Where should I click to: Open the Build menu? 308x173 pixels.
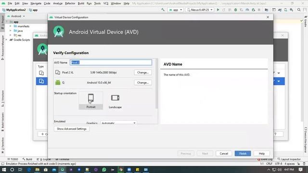[81, 3]
